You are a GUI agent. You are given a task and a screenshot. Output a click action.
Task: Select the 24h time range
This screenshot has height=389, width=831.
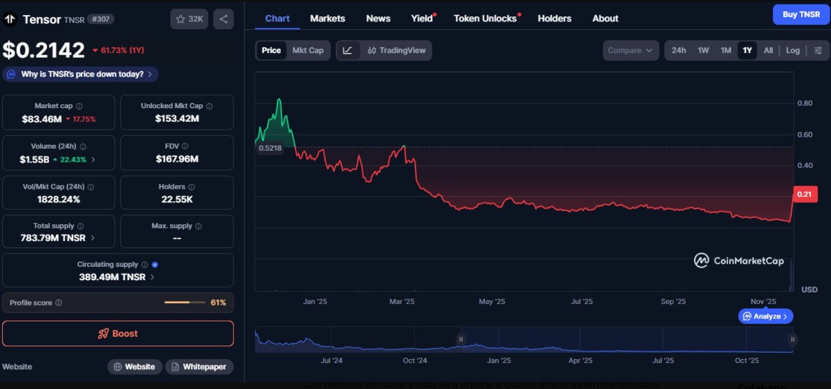pos(679,50)
